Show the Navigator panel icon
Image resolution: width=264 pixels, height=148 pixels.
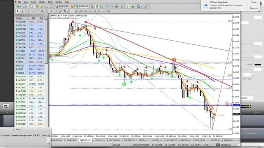pyautogui.click(x=41, y=6)
